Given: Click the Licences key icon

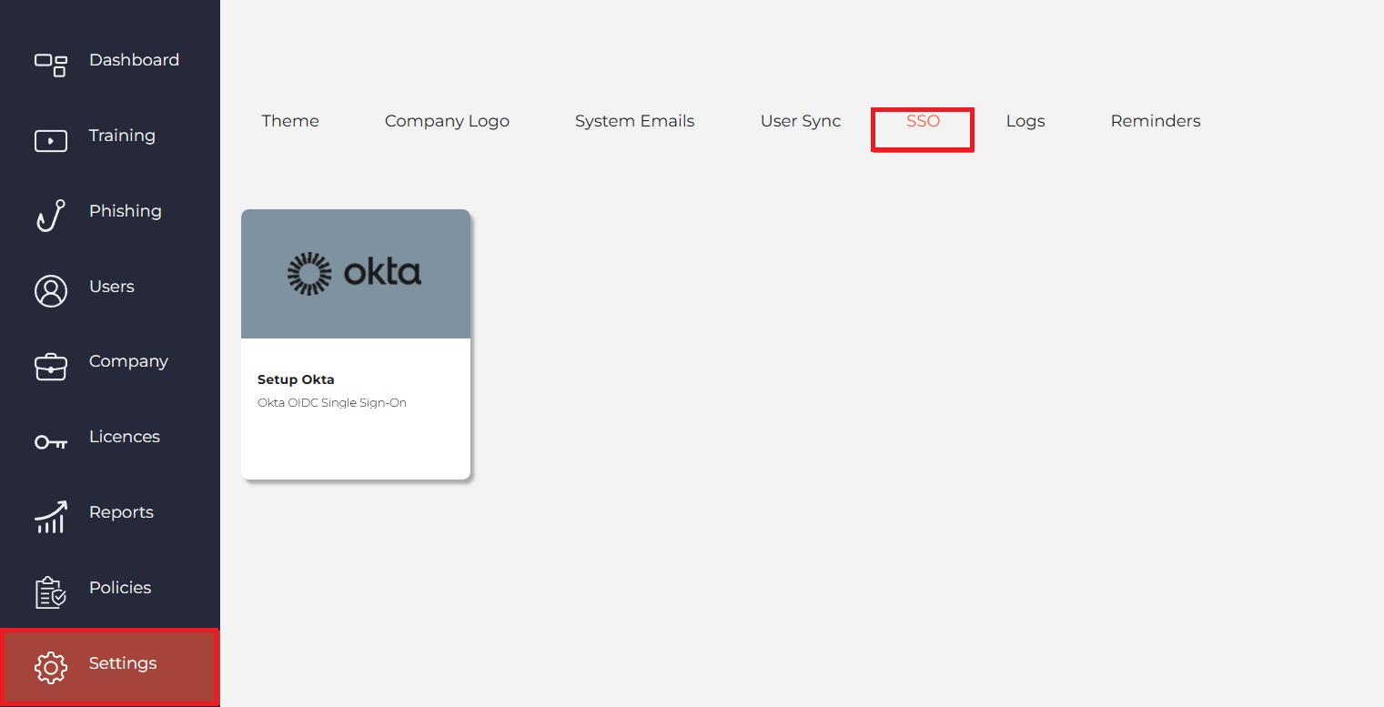Looking at the screenshot, I should (x=51, y=442).
